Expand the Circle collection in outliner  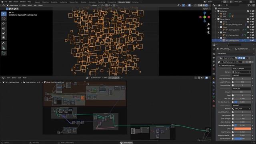(218, 22)
